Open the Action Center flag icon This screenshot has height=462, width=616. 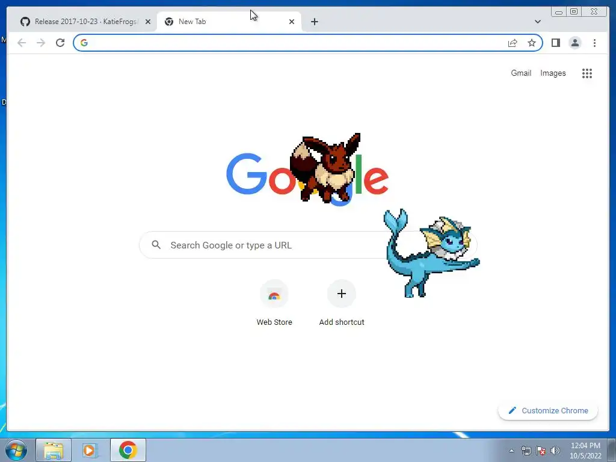tap(541, 451)
